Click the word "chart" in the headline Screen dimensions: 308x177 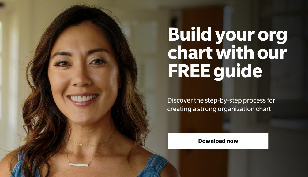[x=190, y=52]
